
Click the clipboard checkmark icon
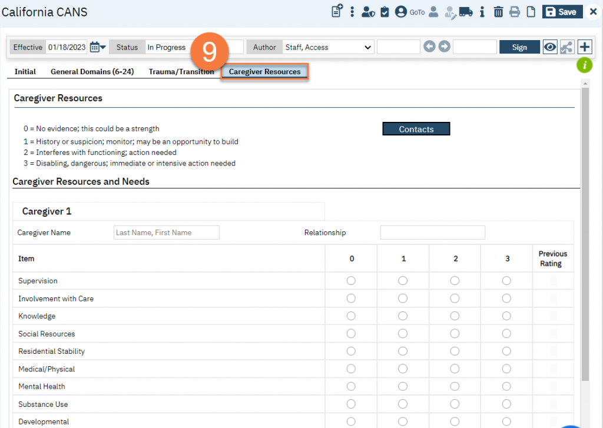point(385,12)
